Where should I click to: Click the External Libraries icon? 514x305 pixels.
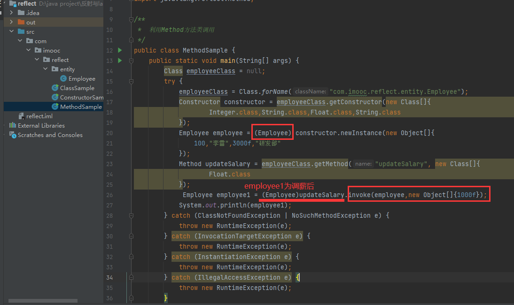pyautogui.click(x=13, y=126)
